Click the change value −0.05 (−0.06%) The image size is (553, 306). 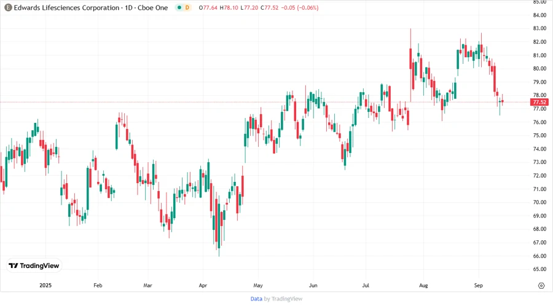pyautogui.click(x=300, y=7)
